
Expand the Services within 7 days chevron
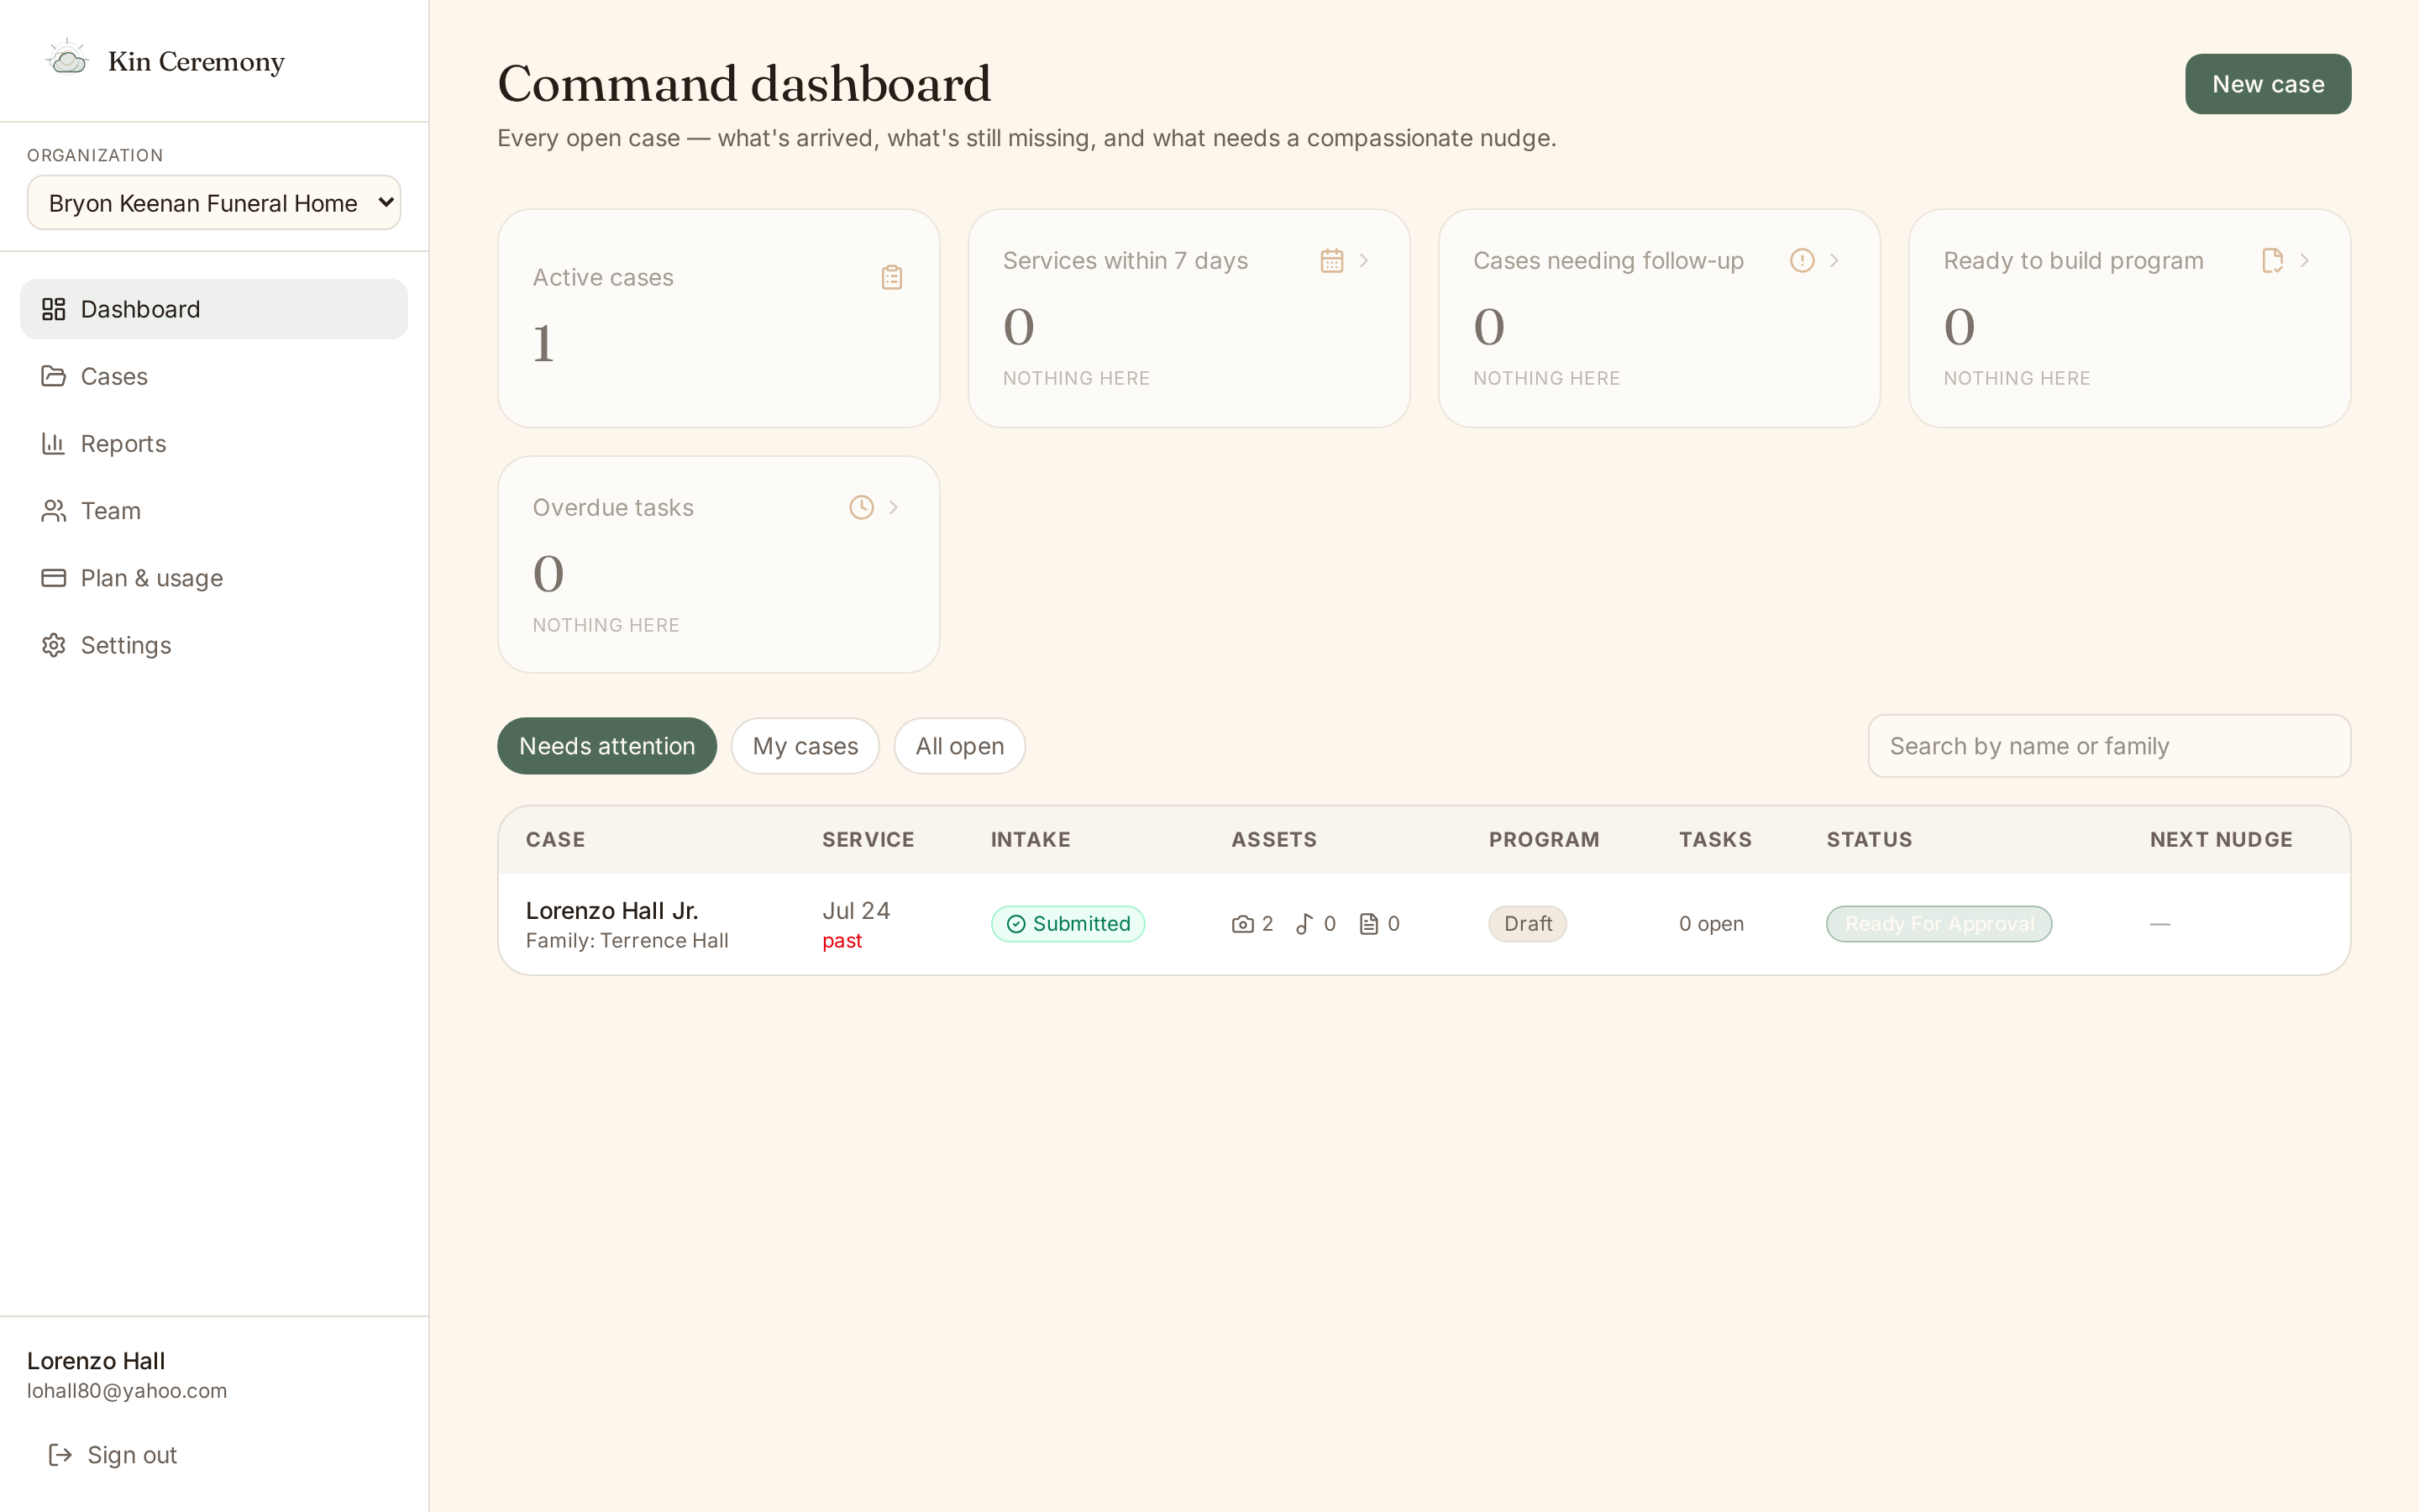coord(1363,260)
